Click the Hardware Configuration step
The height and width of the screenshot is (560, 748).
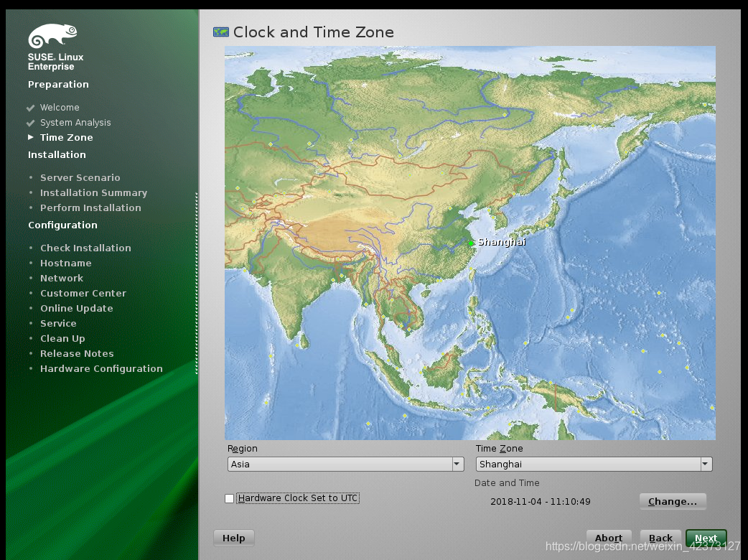(101, 369)
